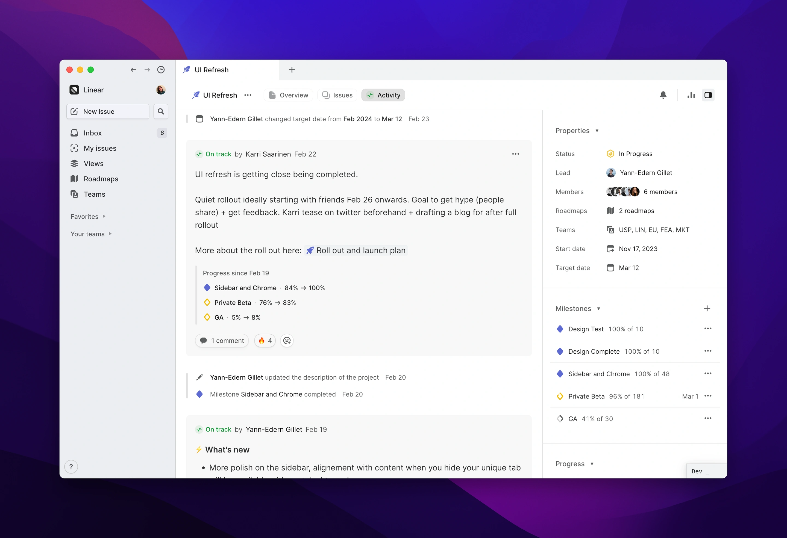Open UI Refresh project options ellipsis
Viewport: 787px width, 538px height.
click(248, 95)
